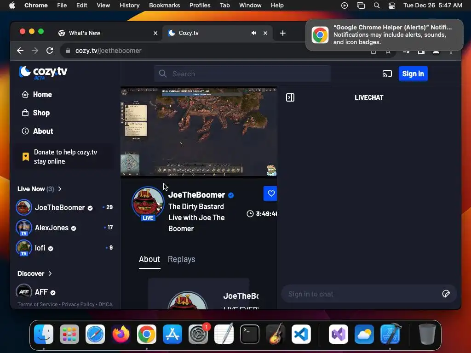Click the address bar URL
This screenshot has width=471, height=353.
pyautogui.click(x=108, y=51)
